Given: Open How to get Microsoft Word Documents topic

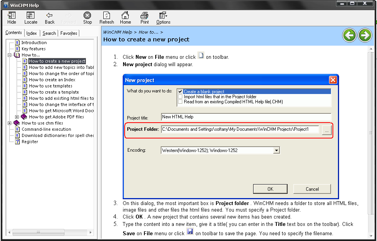Looking at the screenshot, I should tap(61, 111).
